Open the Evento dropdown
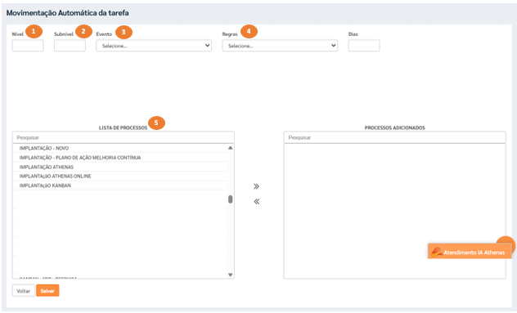517x313 pixels. click(154, 46)
